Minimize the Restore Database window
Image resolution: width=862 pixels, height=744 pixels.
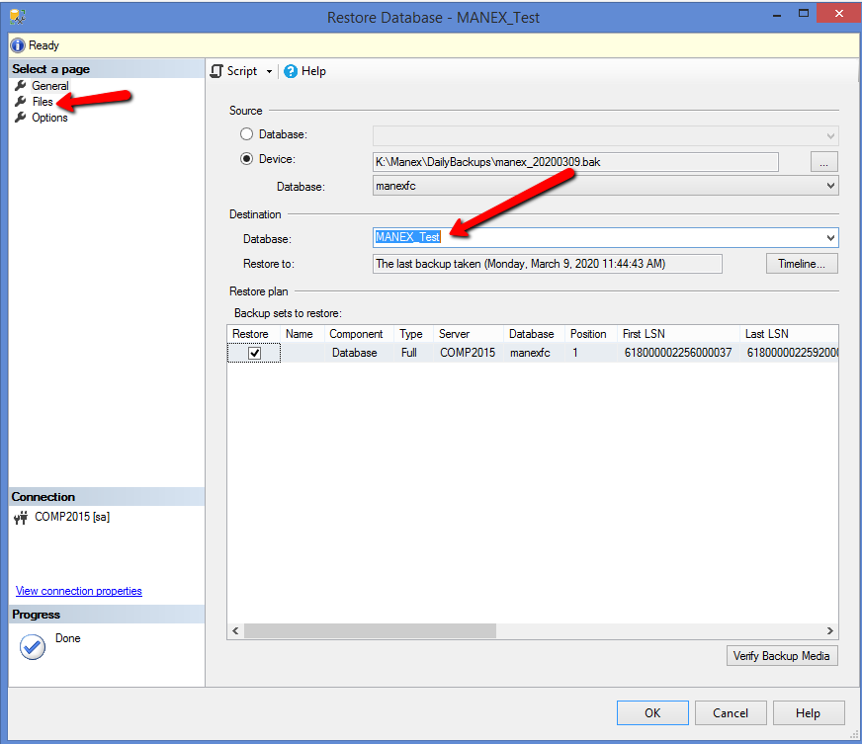(777, 15)
